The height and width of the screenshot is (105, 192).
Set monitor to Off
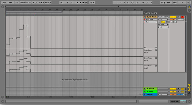[167, 22]
